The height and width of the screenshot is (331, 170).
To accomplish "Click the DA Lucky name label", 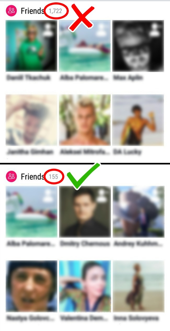I will (x=127, y=152).
